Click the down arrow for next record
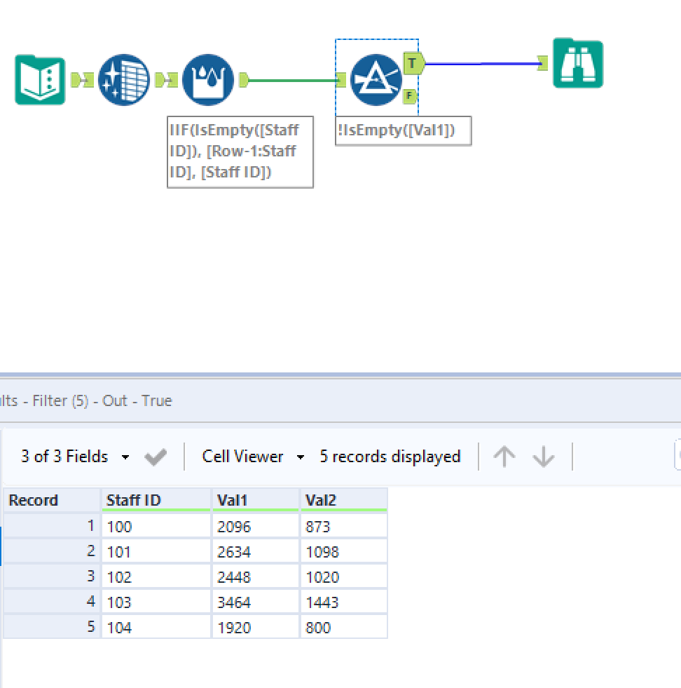This screenshot has width=681, height=688. pyautogui.click(x=543, y=457)
